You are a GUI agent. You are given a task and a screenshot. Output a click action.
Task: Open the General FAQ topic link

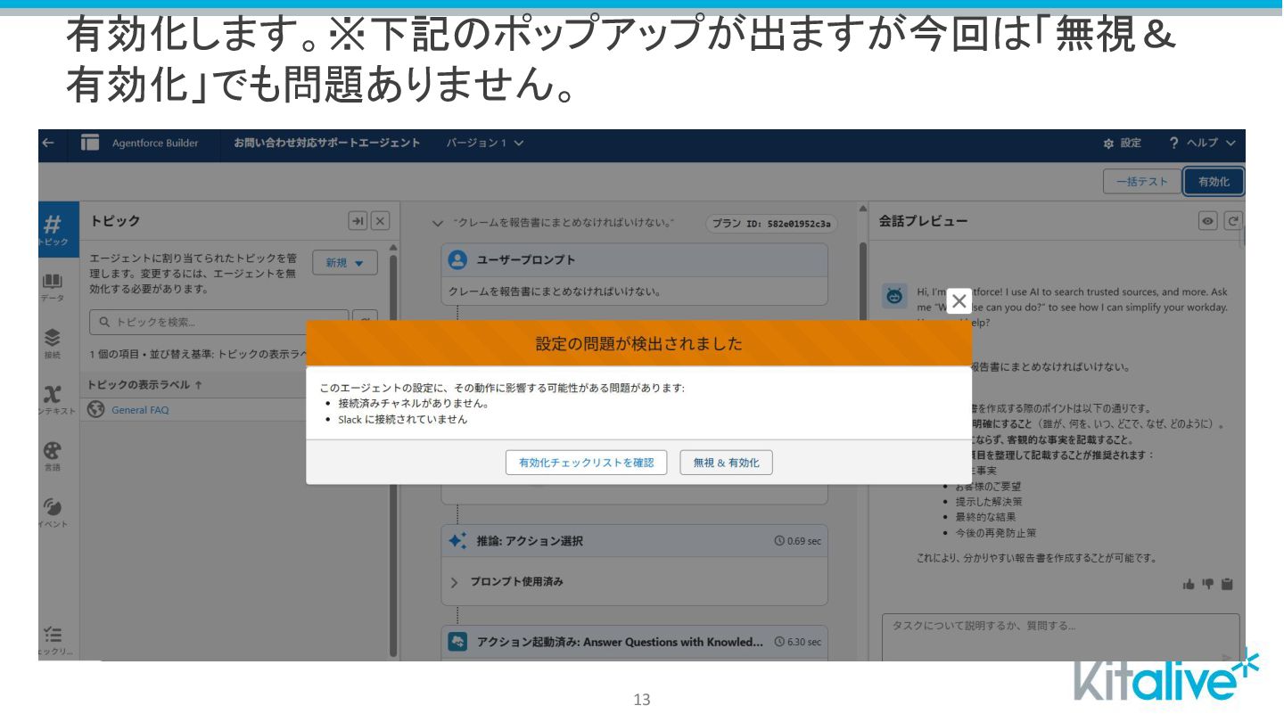pyautogui.click(x=140, y=410)
